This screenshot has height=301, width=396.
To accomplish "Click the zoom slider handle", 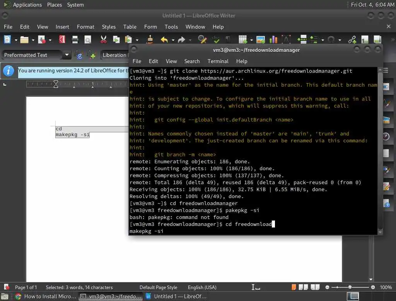I will click(x=350, y=287).
